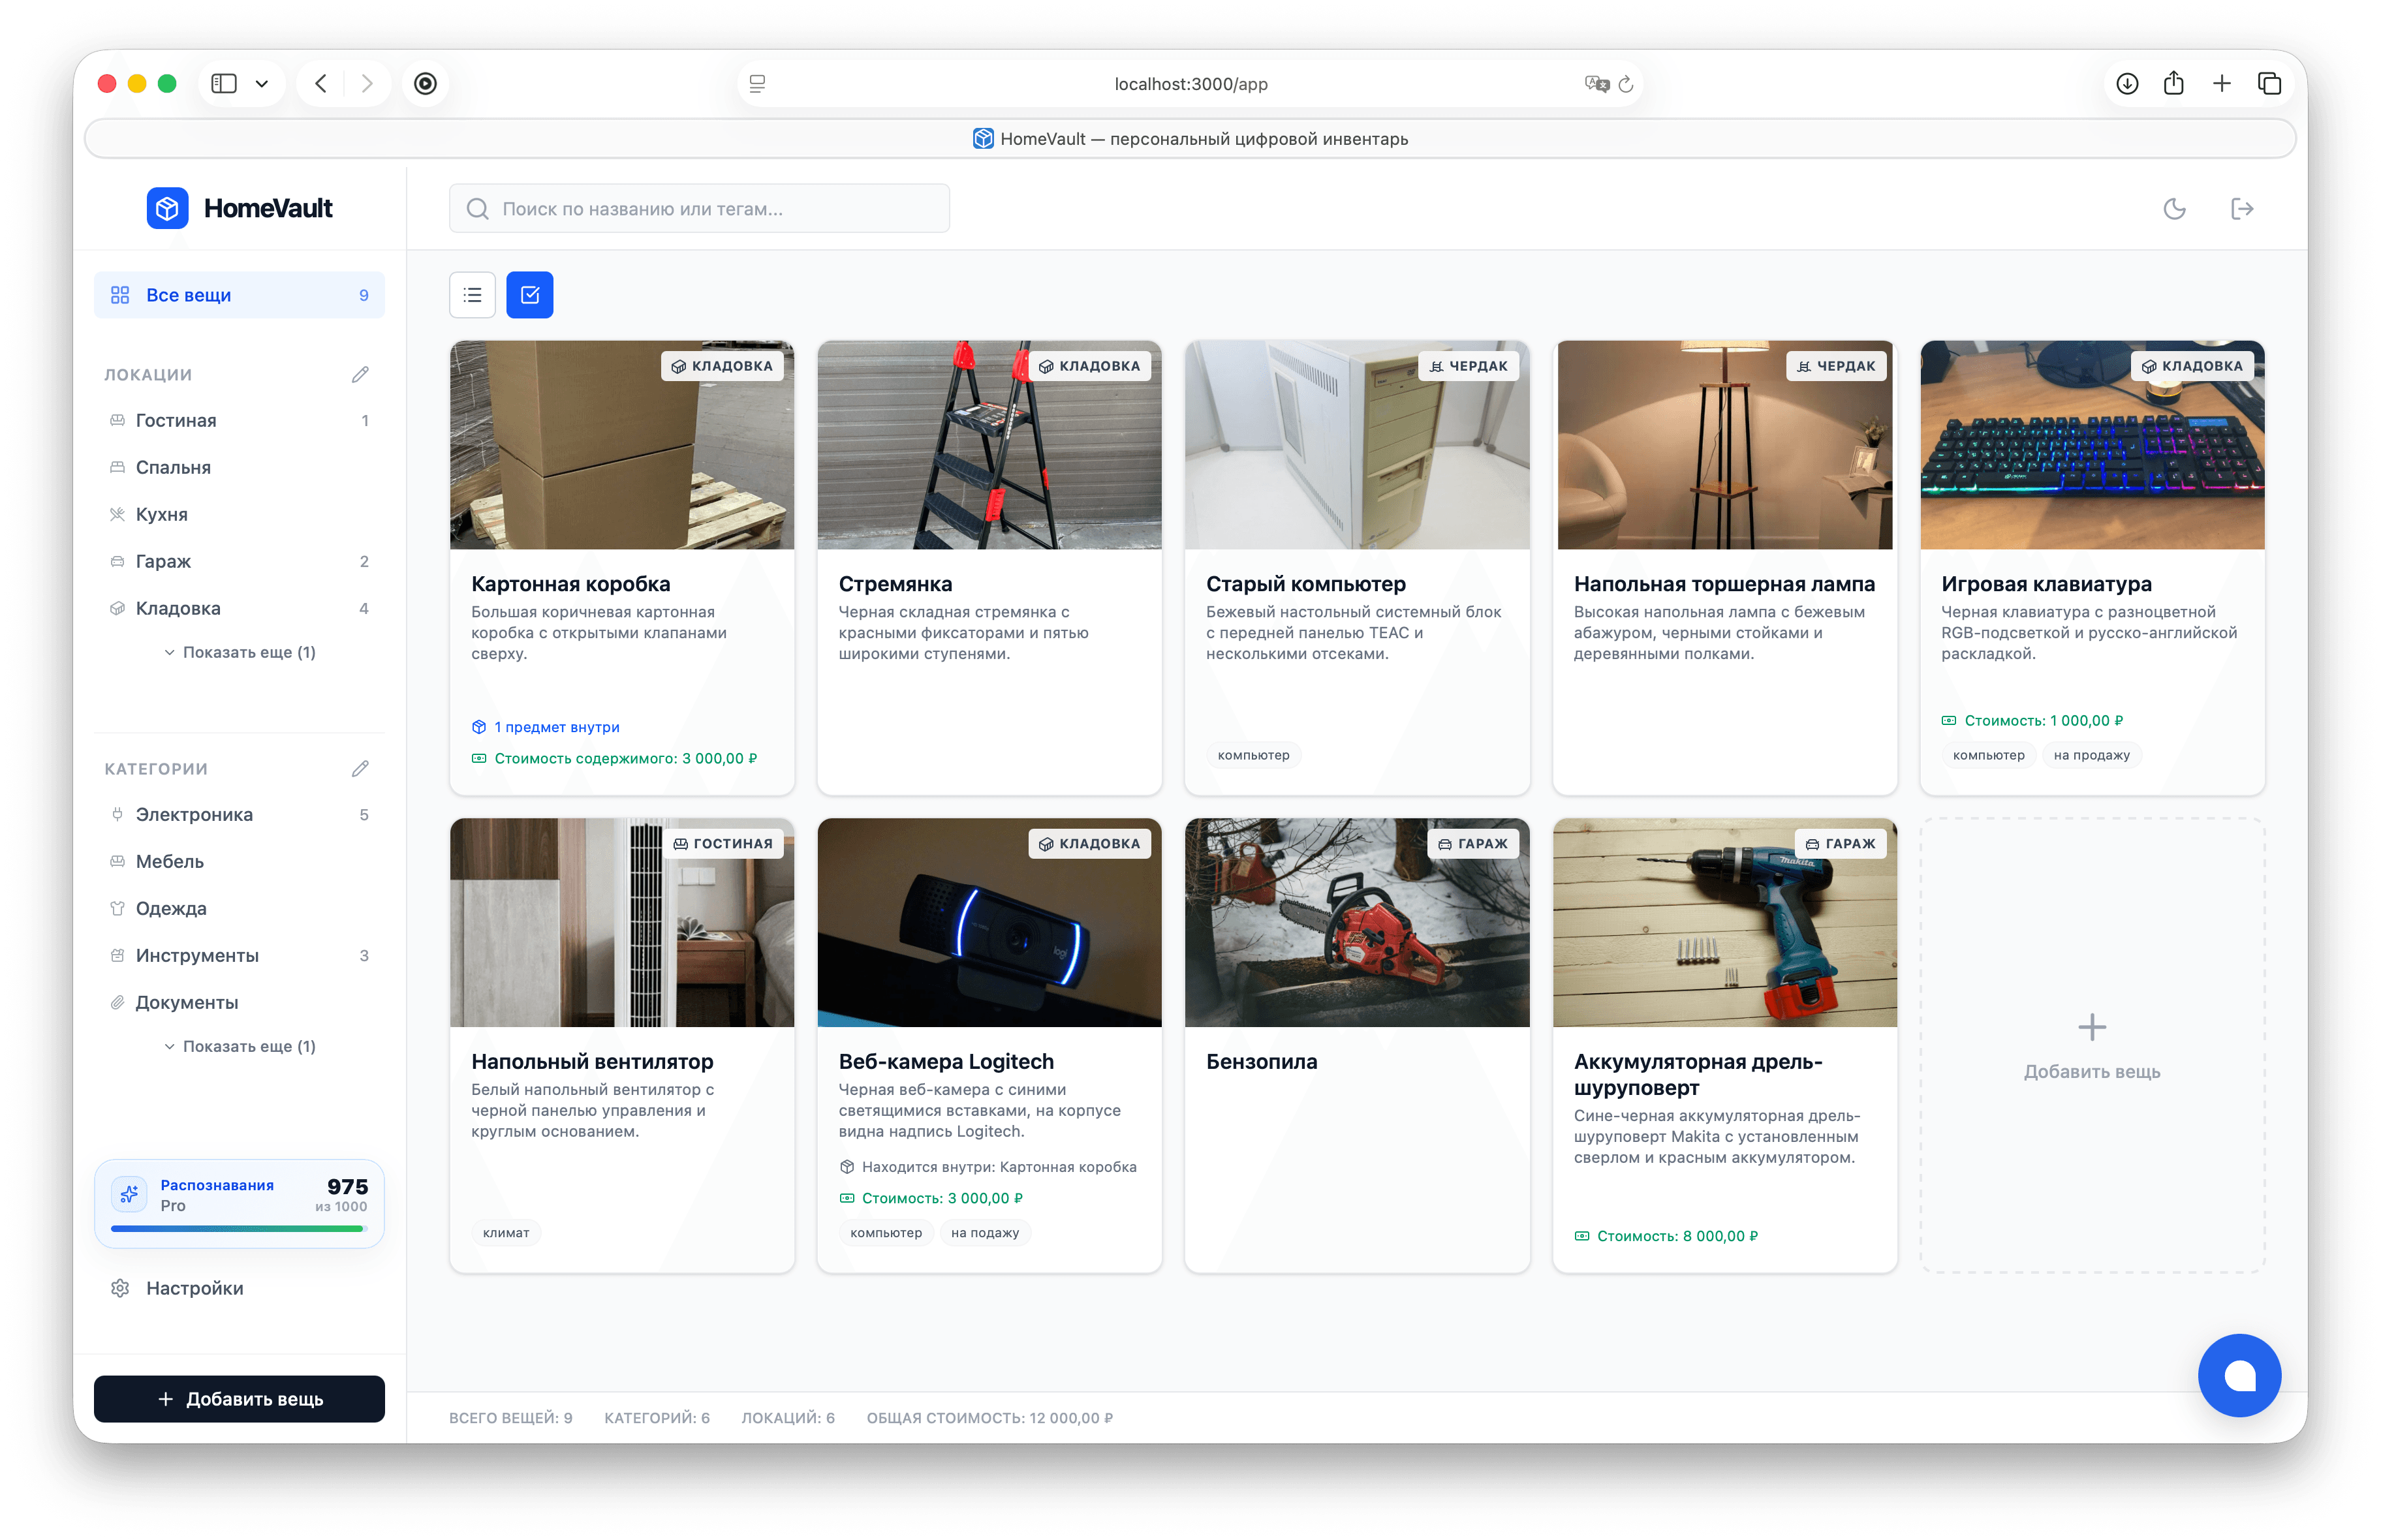Open Настройки settings
This screenshot has height=1540, width=2381.
pos(239,1289)
